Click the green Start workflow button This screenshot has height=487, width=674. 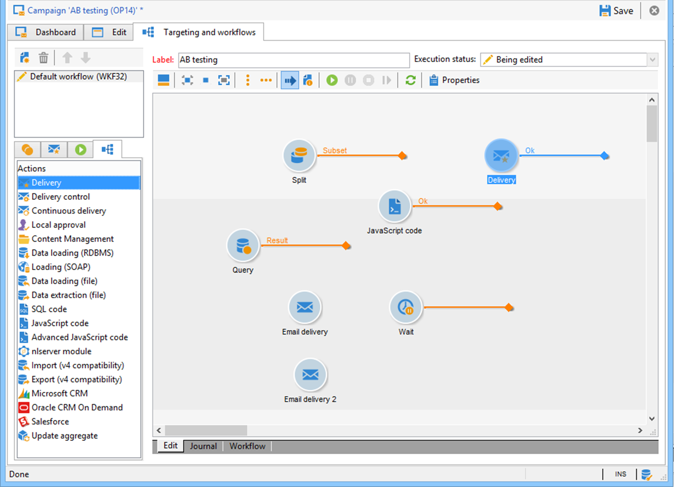pos(332,80)
